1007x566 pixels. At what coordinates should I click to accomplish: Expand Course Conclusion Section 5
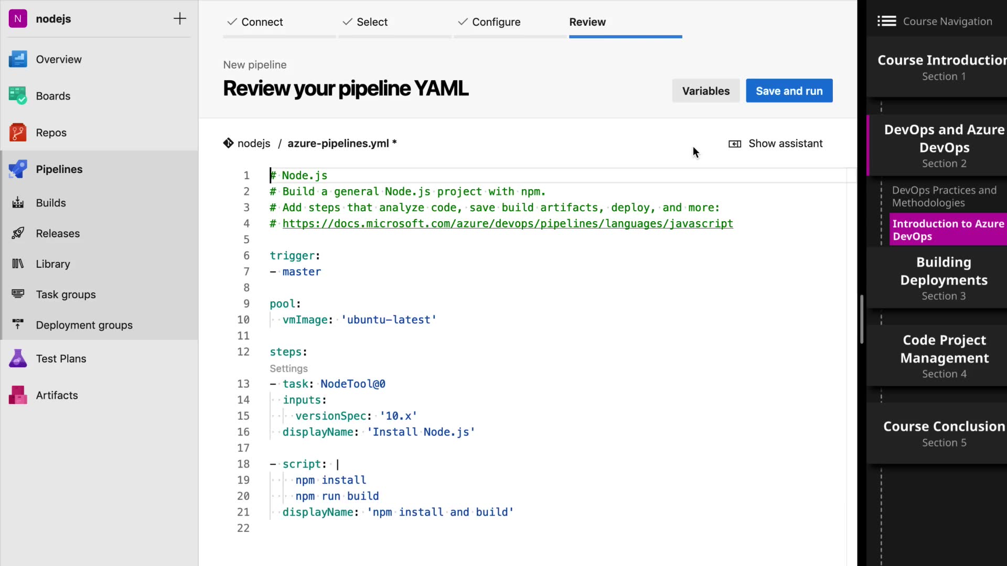click(944, 433)
